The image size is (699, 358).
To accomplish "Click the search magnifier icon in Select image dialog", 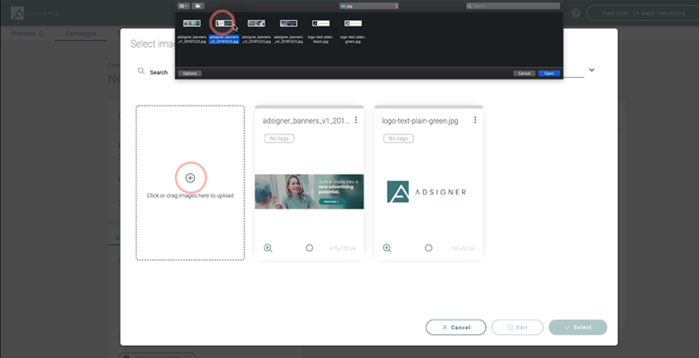I will [x=142, y=72].
